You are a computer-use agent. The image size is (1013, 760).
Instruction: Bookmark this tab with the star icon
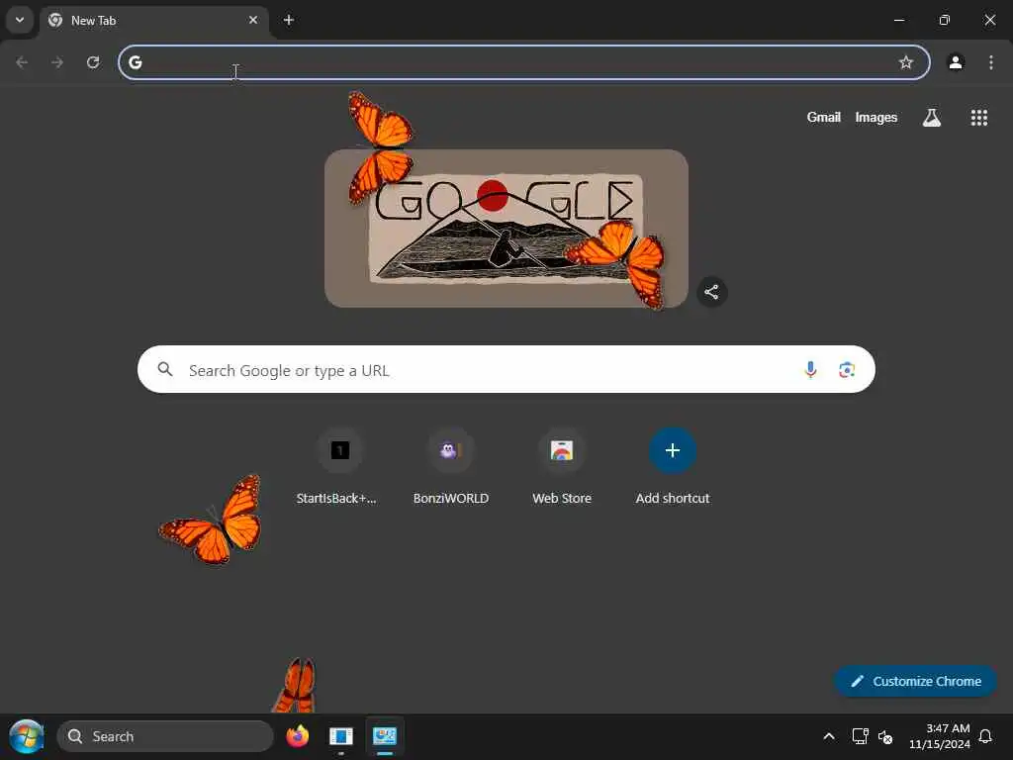(906, 62)
